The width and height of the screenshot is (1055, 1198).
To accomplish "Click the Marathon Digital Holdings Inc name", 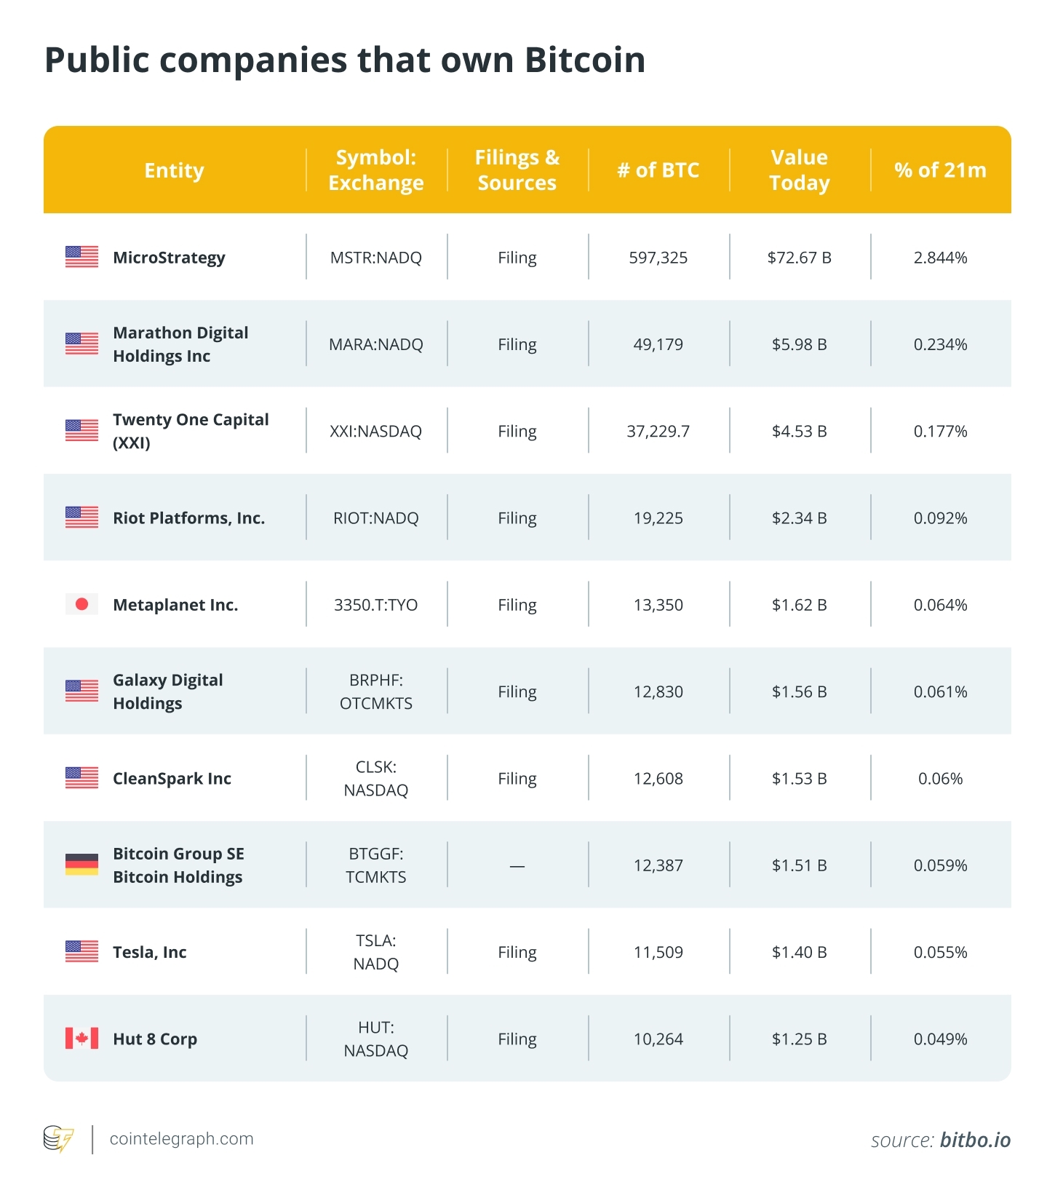I will tap(180, 344).
